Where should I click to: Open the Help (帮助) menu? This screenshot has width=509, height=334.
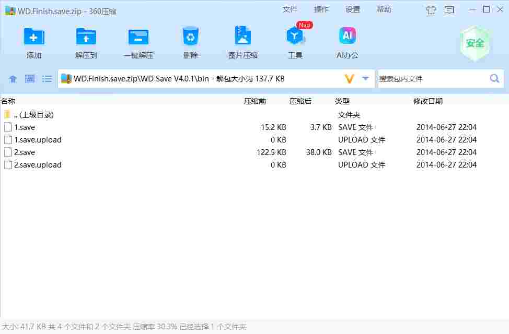point(384,9)
